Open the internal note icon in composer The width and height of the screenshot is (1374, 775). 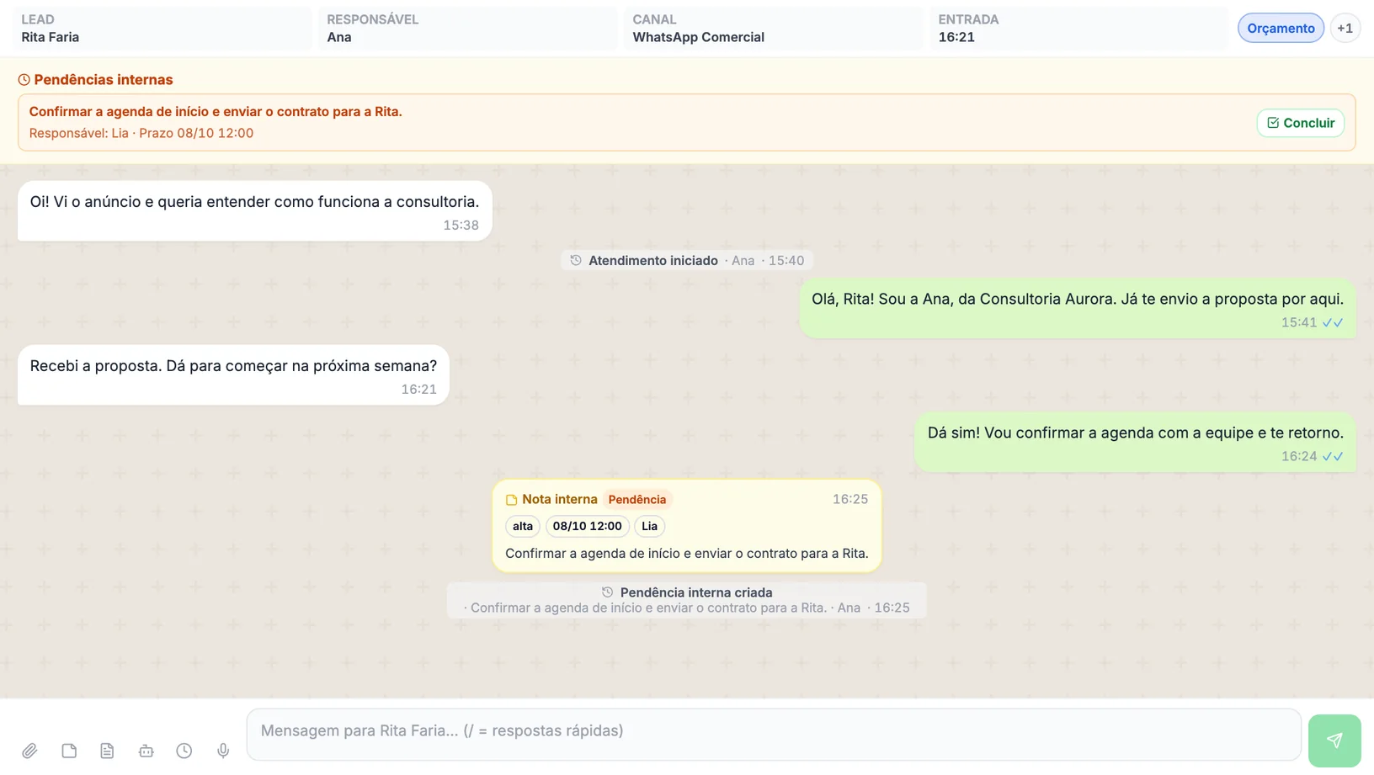click(69, 751)
